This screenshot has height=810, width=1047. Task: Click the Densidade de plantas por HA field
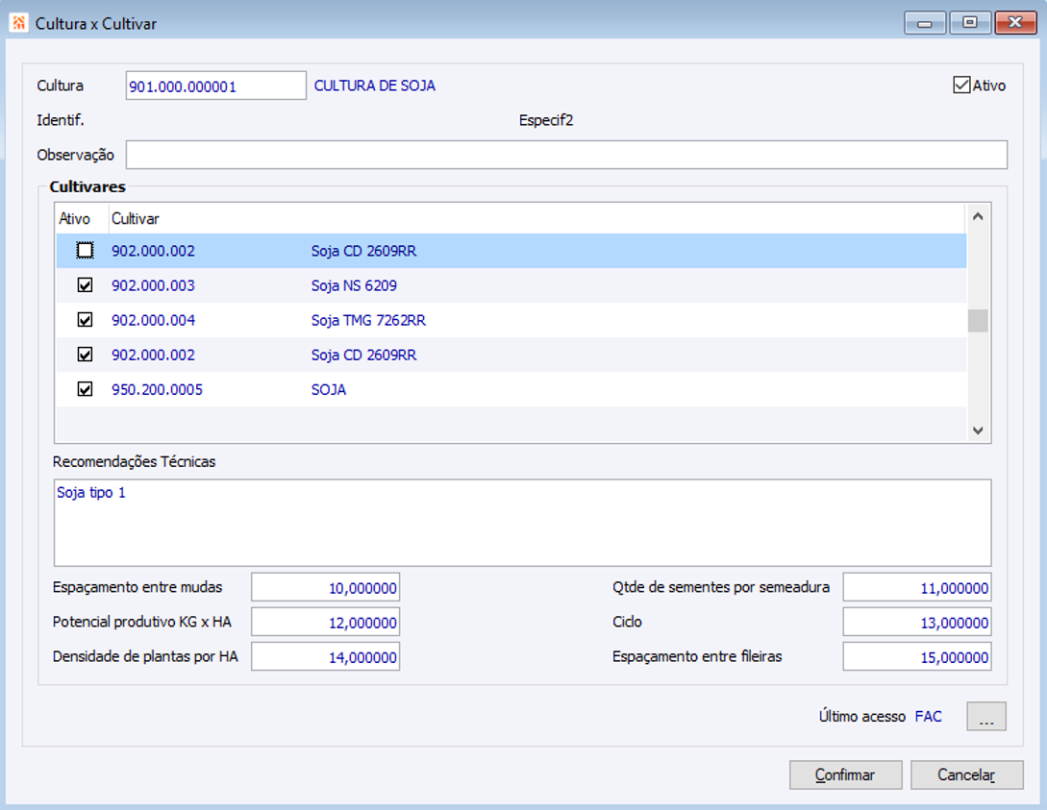coord(325,657)
